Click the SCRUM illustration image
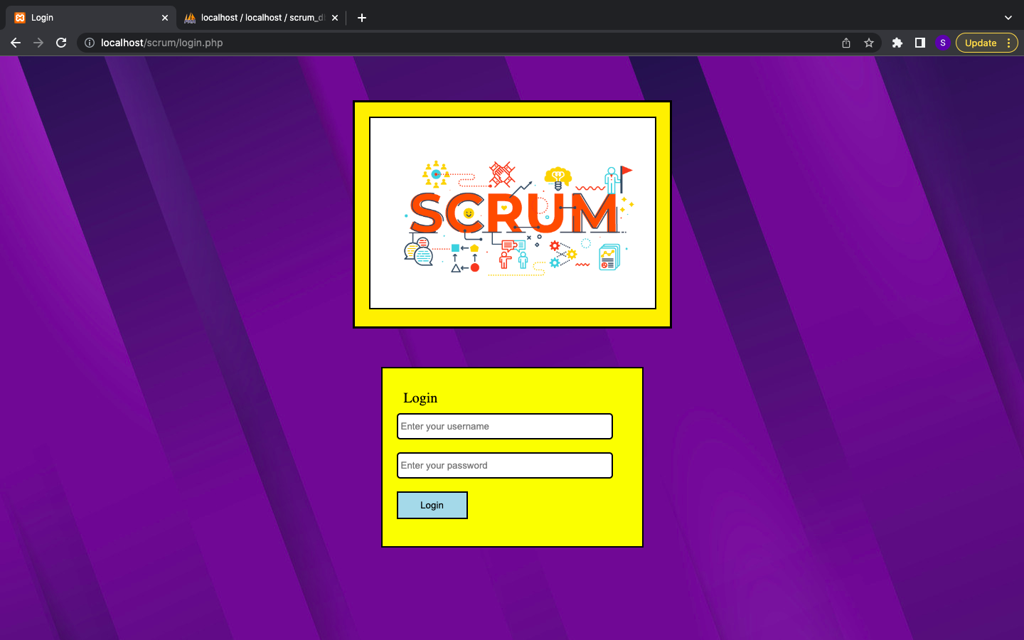This screenshot has height=640, width=1024. [x=512, y=213]
